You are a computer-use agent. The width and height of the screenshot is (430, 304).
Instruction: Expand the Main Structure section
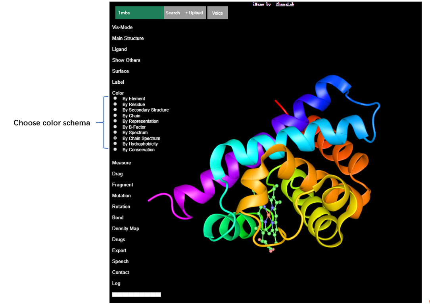point(128,38)
